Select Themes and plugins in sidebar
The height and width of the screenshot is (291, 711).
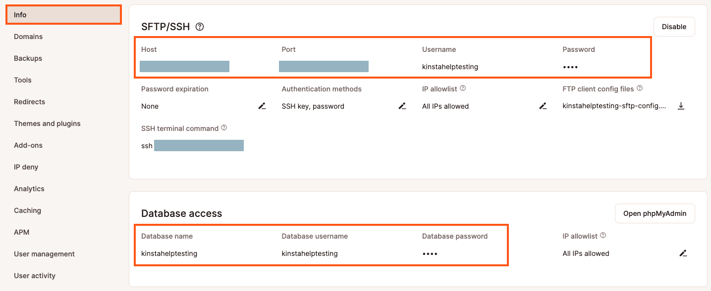click(47, 124)
